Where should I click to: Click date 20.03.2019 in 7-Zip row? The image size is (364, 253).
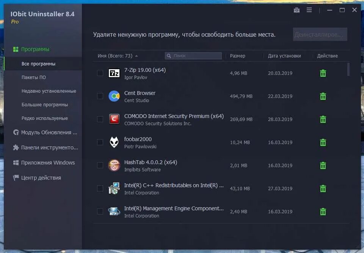click(x=280, y=73)
